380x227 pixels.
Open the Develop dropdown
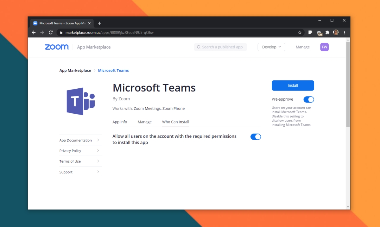point(271,47)
